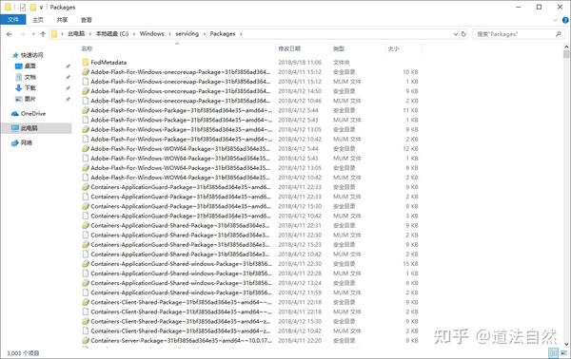
Task: Click the vertical scrollbar down arrow
Action: coord(566,344)
